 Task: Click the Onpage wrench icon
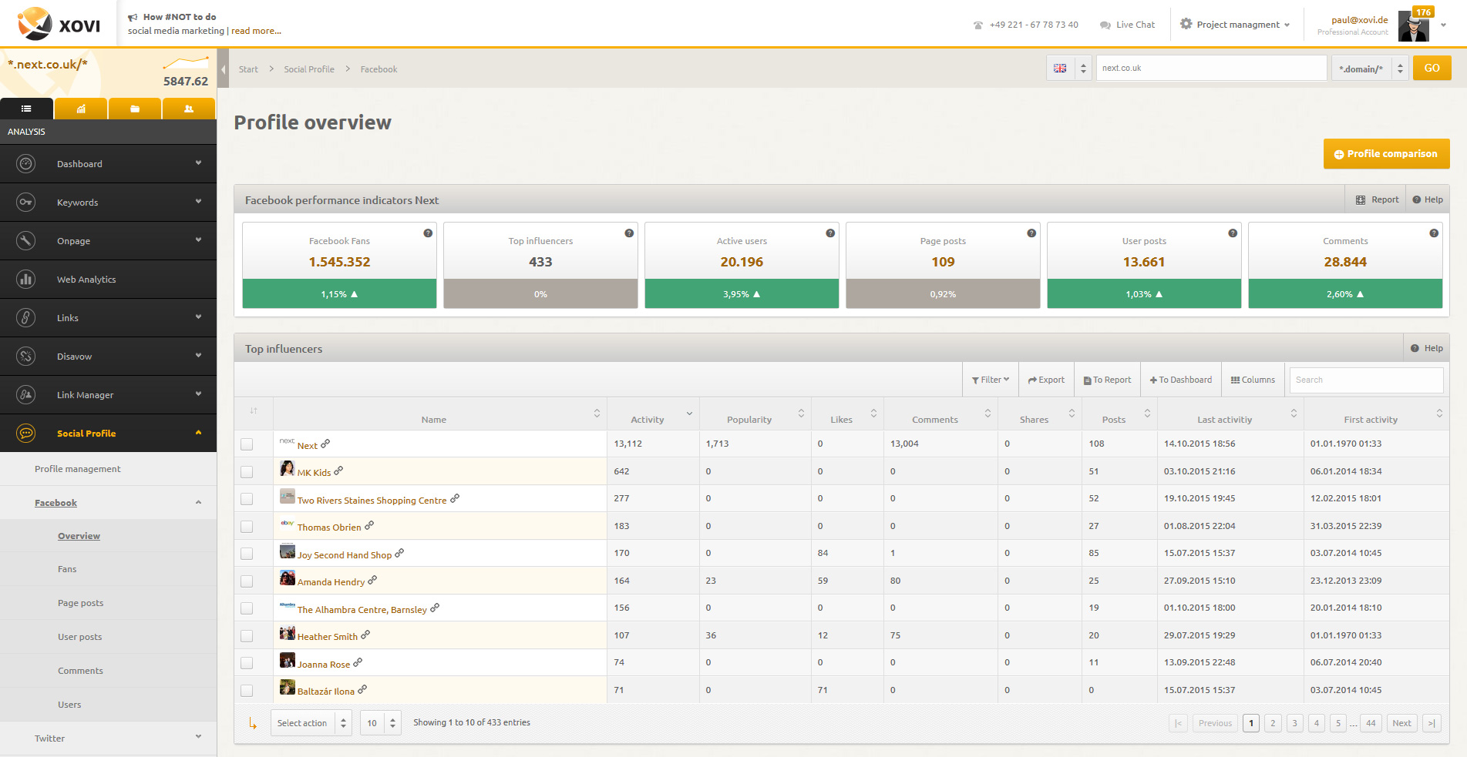coord(26,240)
